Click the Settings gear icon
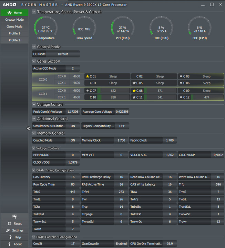225x248 pixels. tap(8, 230)
